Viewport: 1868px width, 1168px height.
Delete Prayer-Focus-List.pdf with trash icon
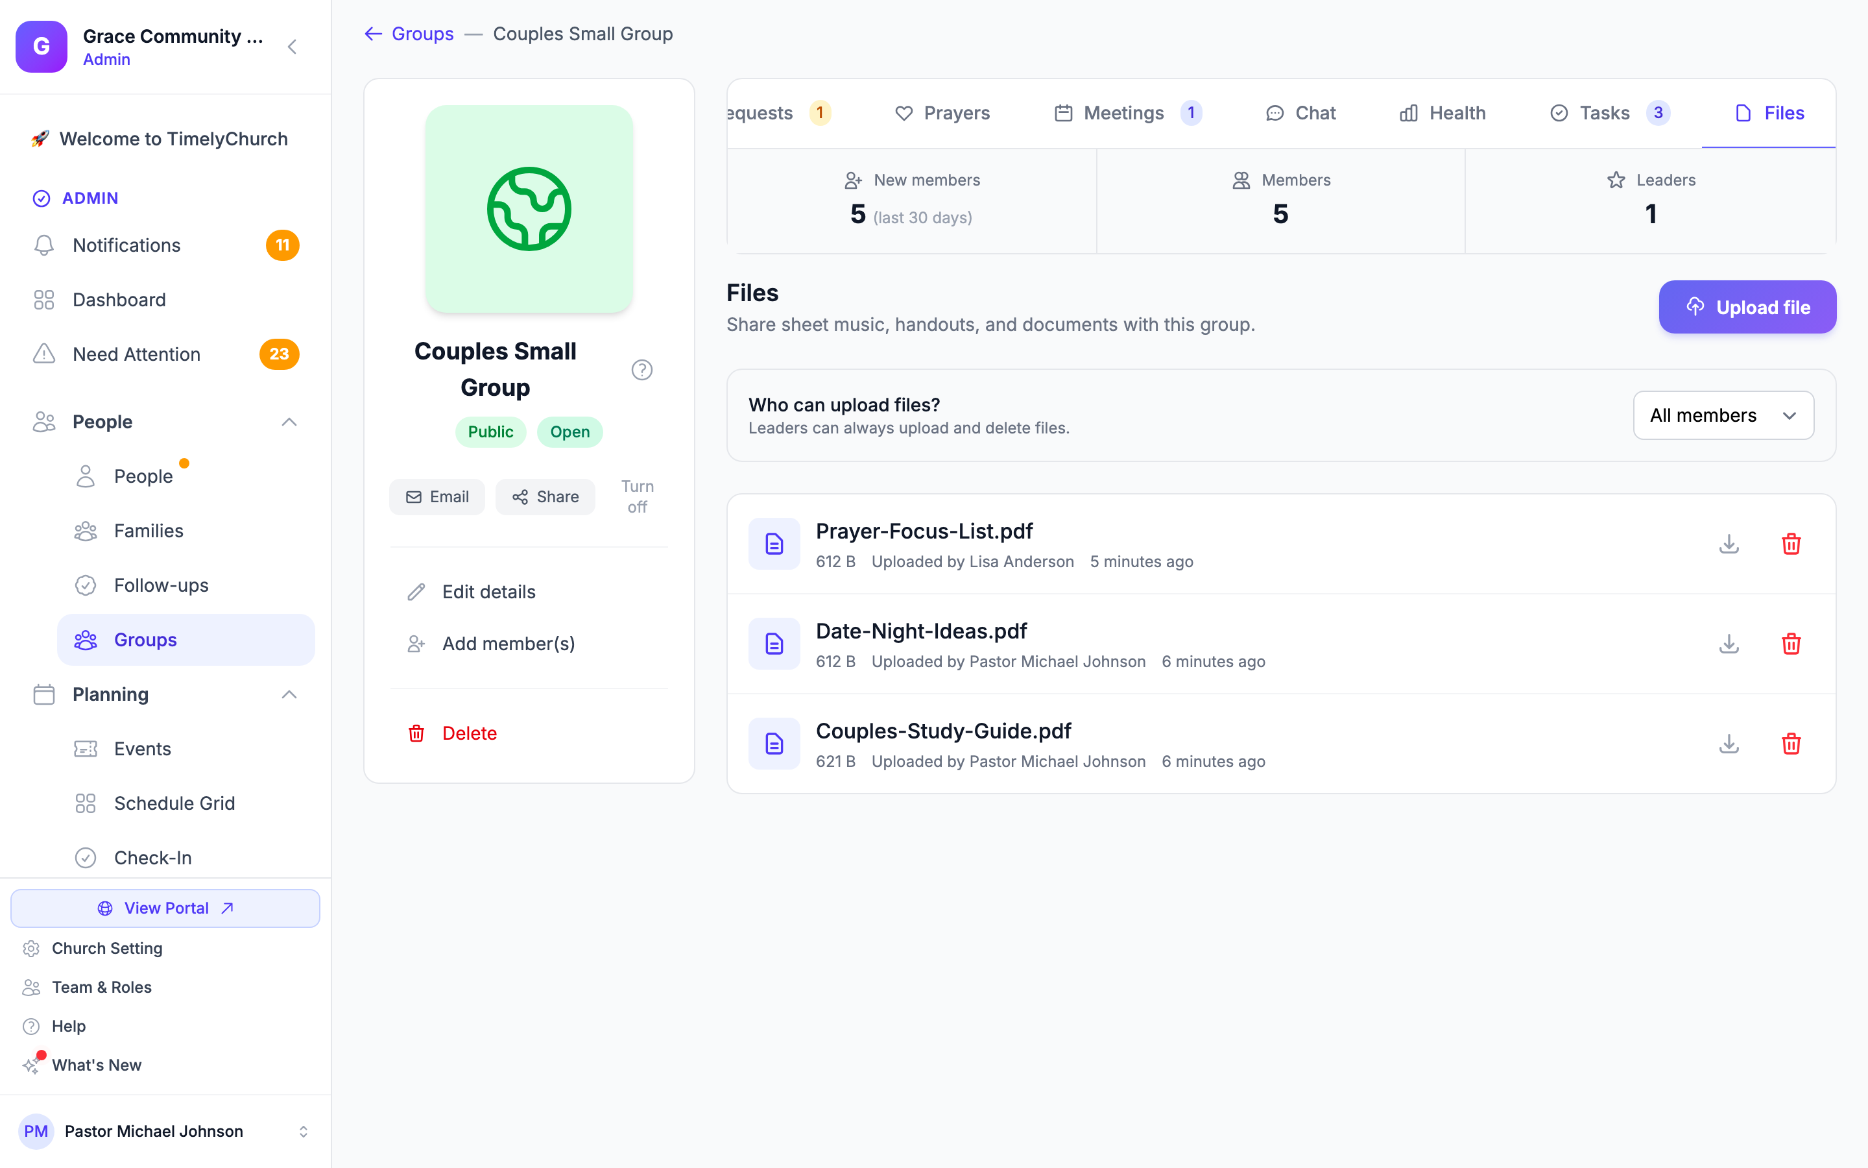(1791, 544)
